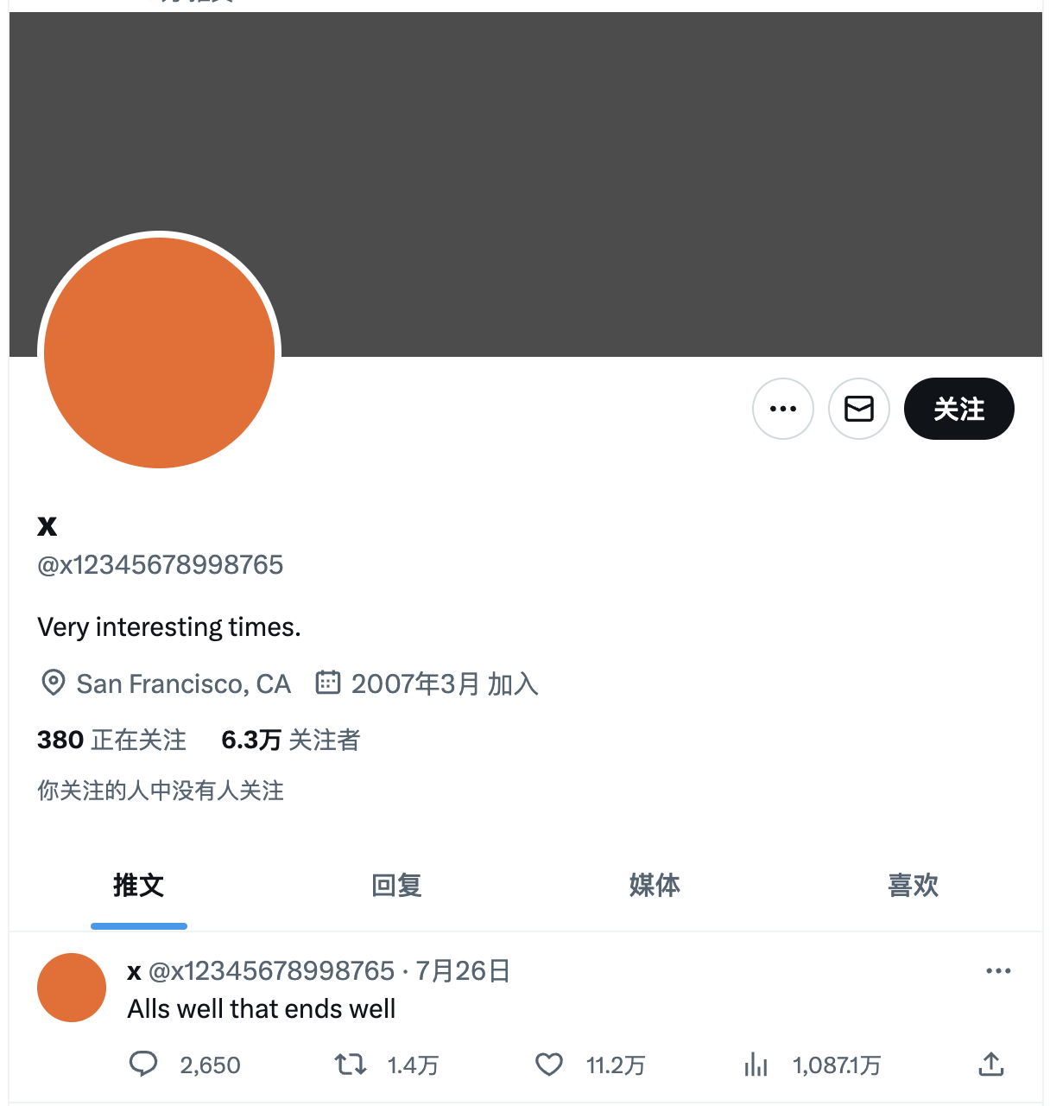The image size is (1050, 1106).
Task: Click the reply speech bubble icon
Action: (143, 1064)
